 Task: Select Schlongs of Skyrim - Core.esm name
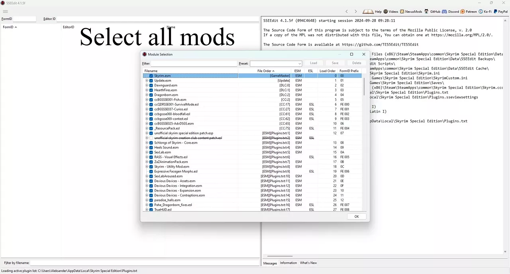point(176,143)
